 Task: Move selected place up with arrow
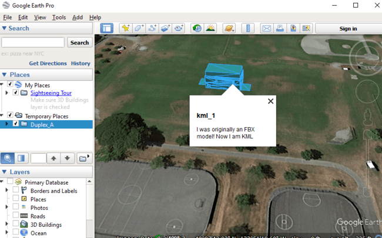tap(53, 158)
